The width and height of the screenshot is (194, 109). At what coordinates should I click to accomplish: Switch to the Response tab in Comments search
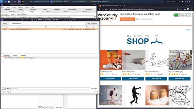click(23, 55)
